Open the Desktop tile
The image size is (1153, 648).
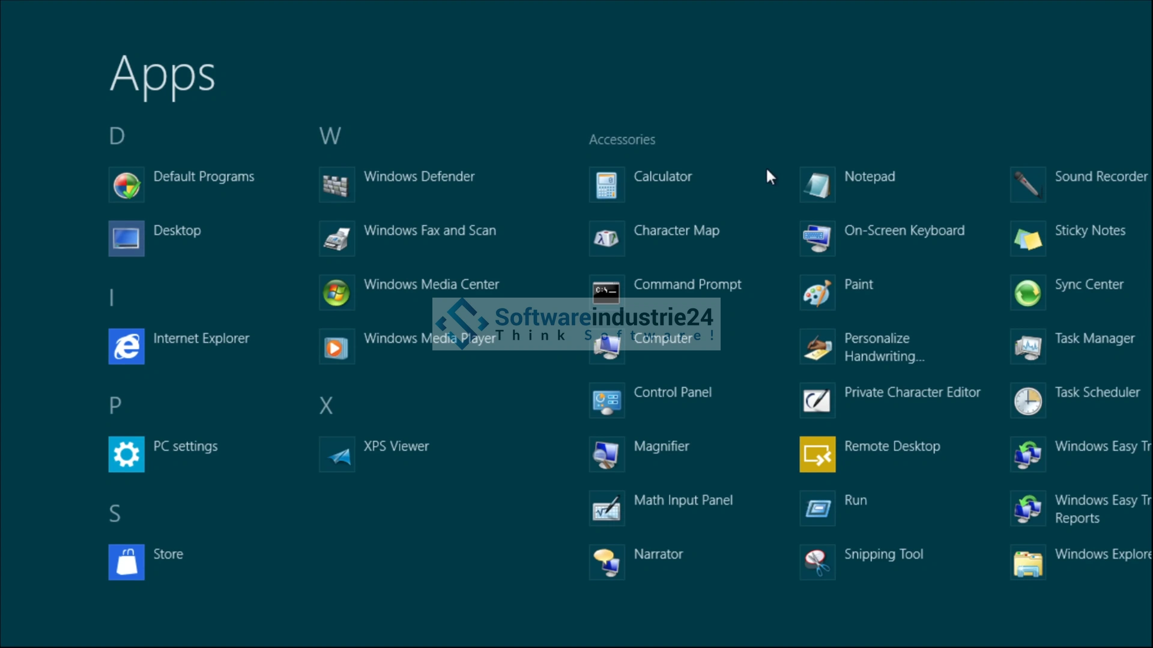126,239
